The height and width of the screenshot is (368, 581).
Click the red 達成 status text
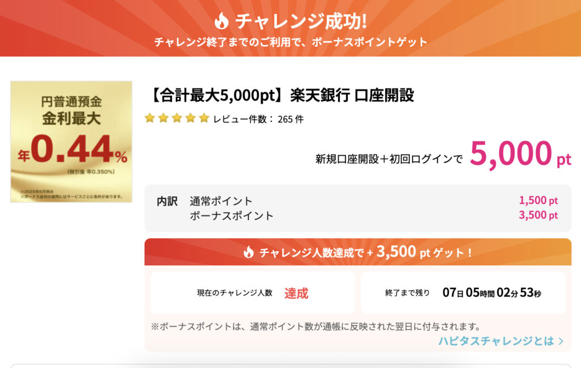click(296, 293)
